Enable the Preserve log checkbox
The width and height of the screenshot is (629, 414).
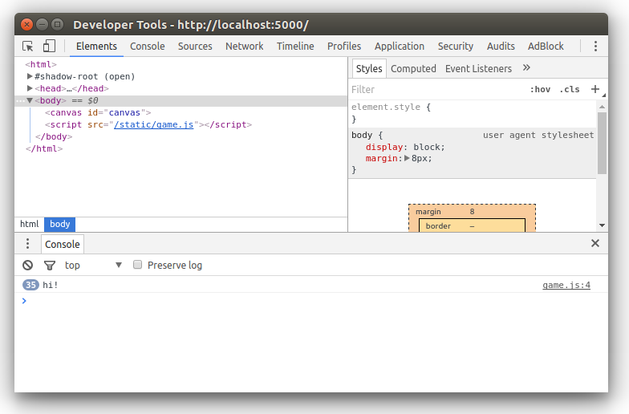click(x=138, y=265)
